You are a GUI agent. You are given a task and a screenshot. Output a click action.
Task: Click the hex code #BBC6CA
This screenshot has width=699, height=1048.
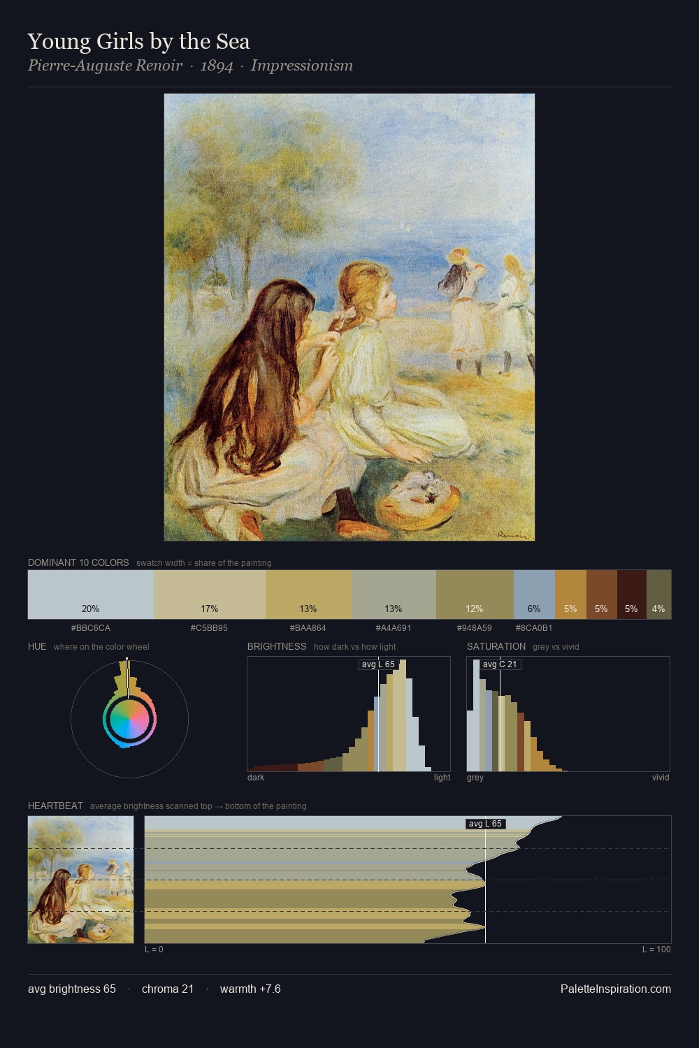(91, 628)
